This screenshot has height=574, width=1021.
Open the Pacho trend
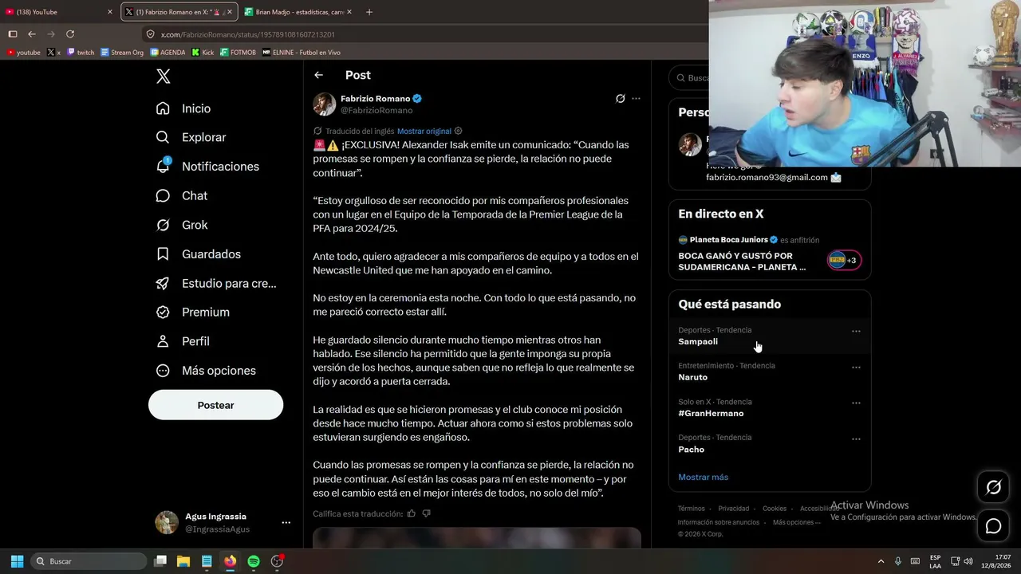(769, 443)
